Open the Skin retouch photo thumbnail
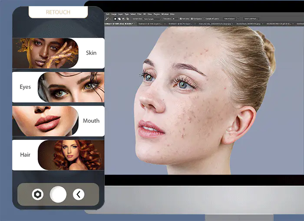The image size is (304, 221). 46,53
